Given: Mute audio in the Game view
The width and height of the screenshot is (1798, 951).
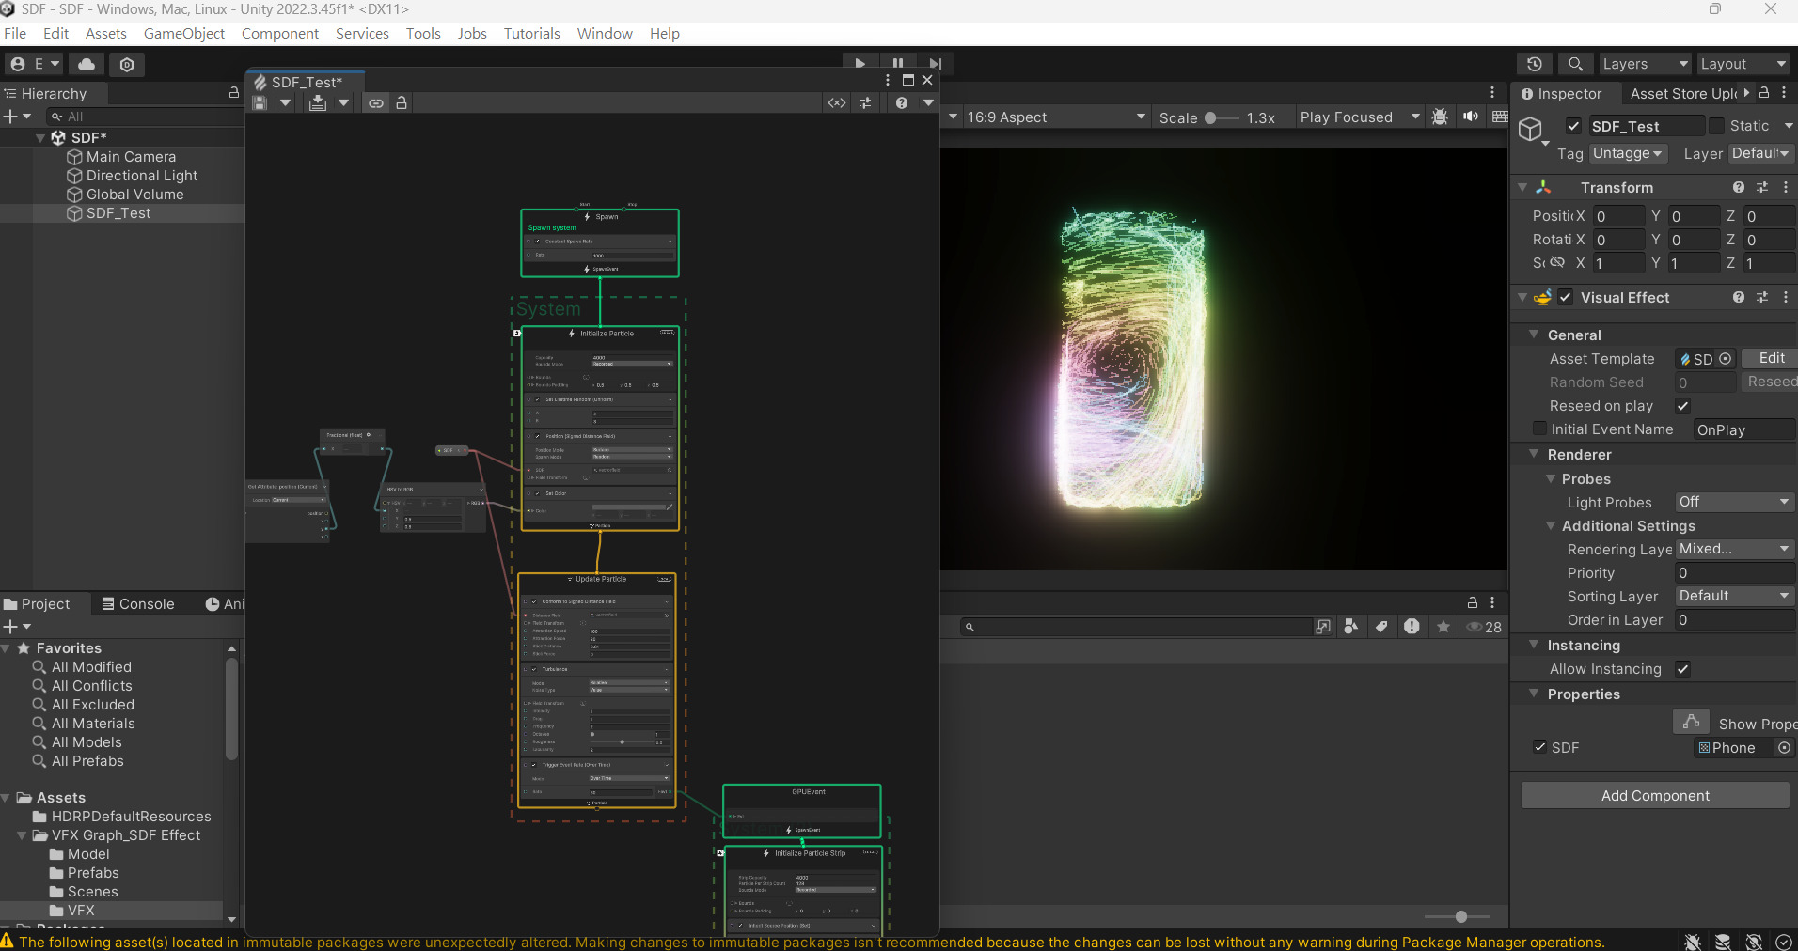Looking at the screenshot, I should click(1471, 117).
